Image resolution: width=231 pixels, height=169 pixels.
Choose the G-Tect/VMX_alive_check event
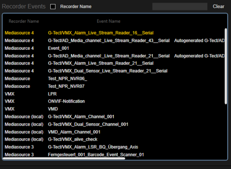114,139
